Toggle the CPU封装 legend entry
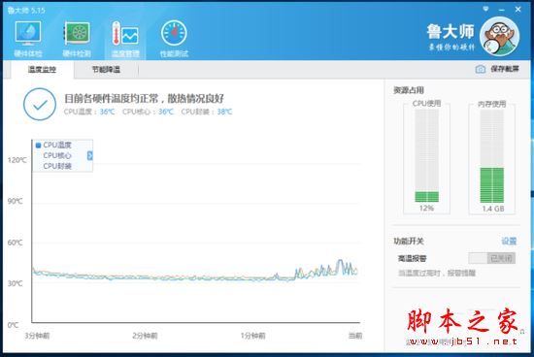Image resolution: width=534 pixels, height=357 pixels. [57, 166]
